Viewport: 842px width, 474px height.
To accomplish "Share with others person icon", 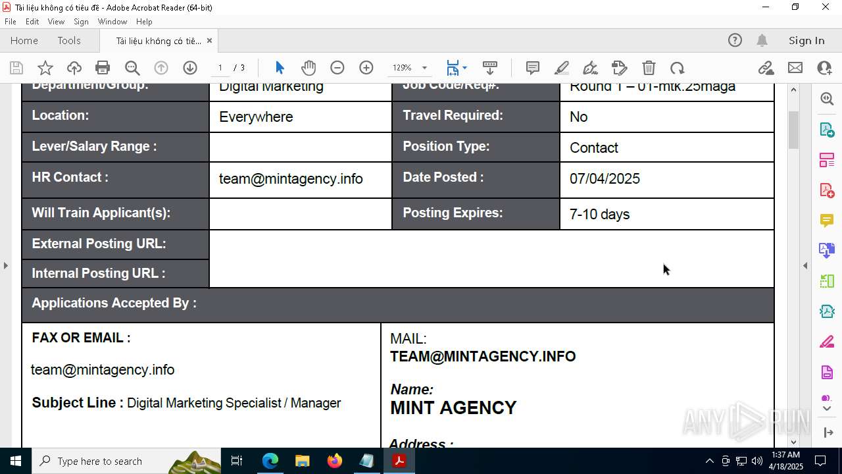I will pyautogui.click(x=824, y=68).
